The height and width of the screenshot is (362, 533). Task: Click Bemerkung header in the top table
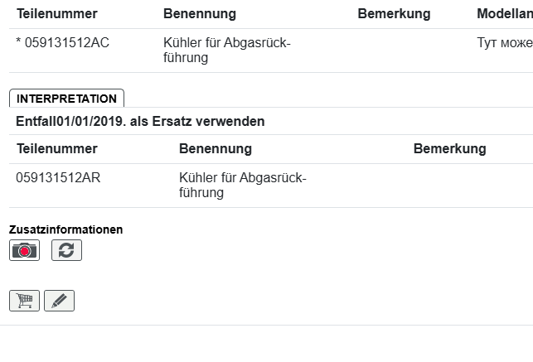394,14
